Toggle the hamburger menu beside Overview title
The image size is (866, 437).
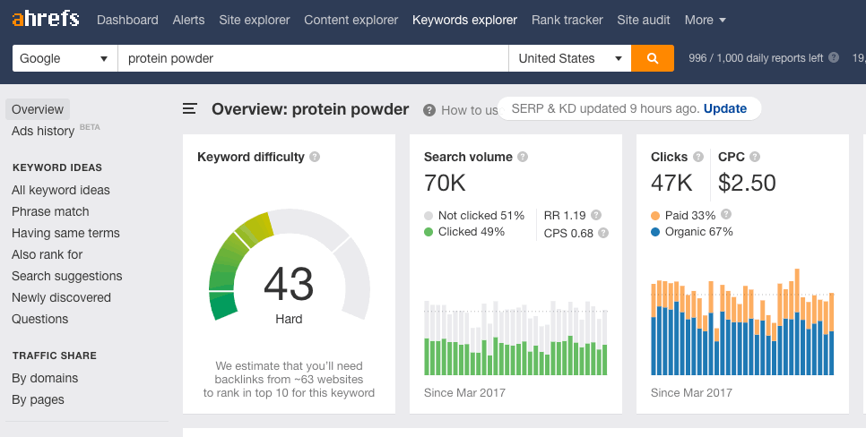tap(189, 109)
